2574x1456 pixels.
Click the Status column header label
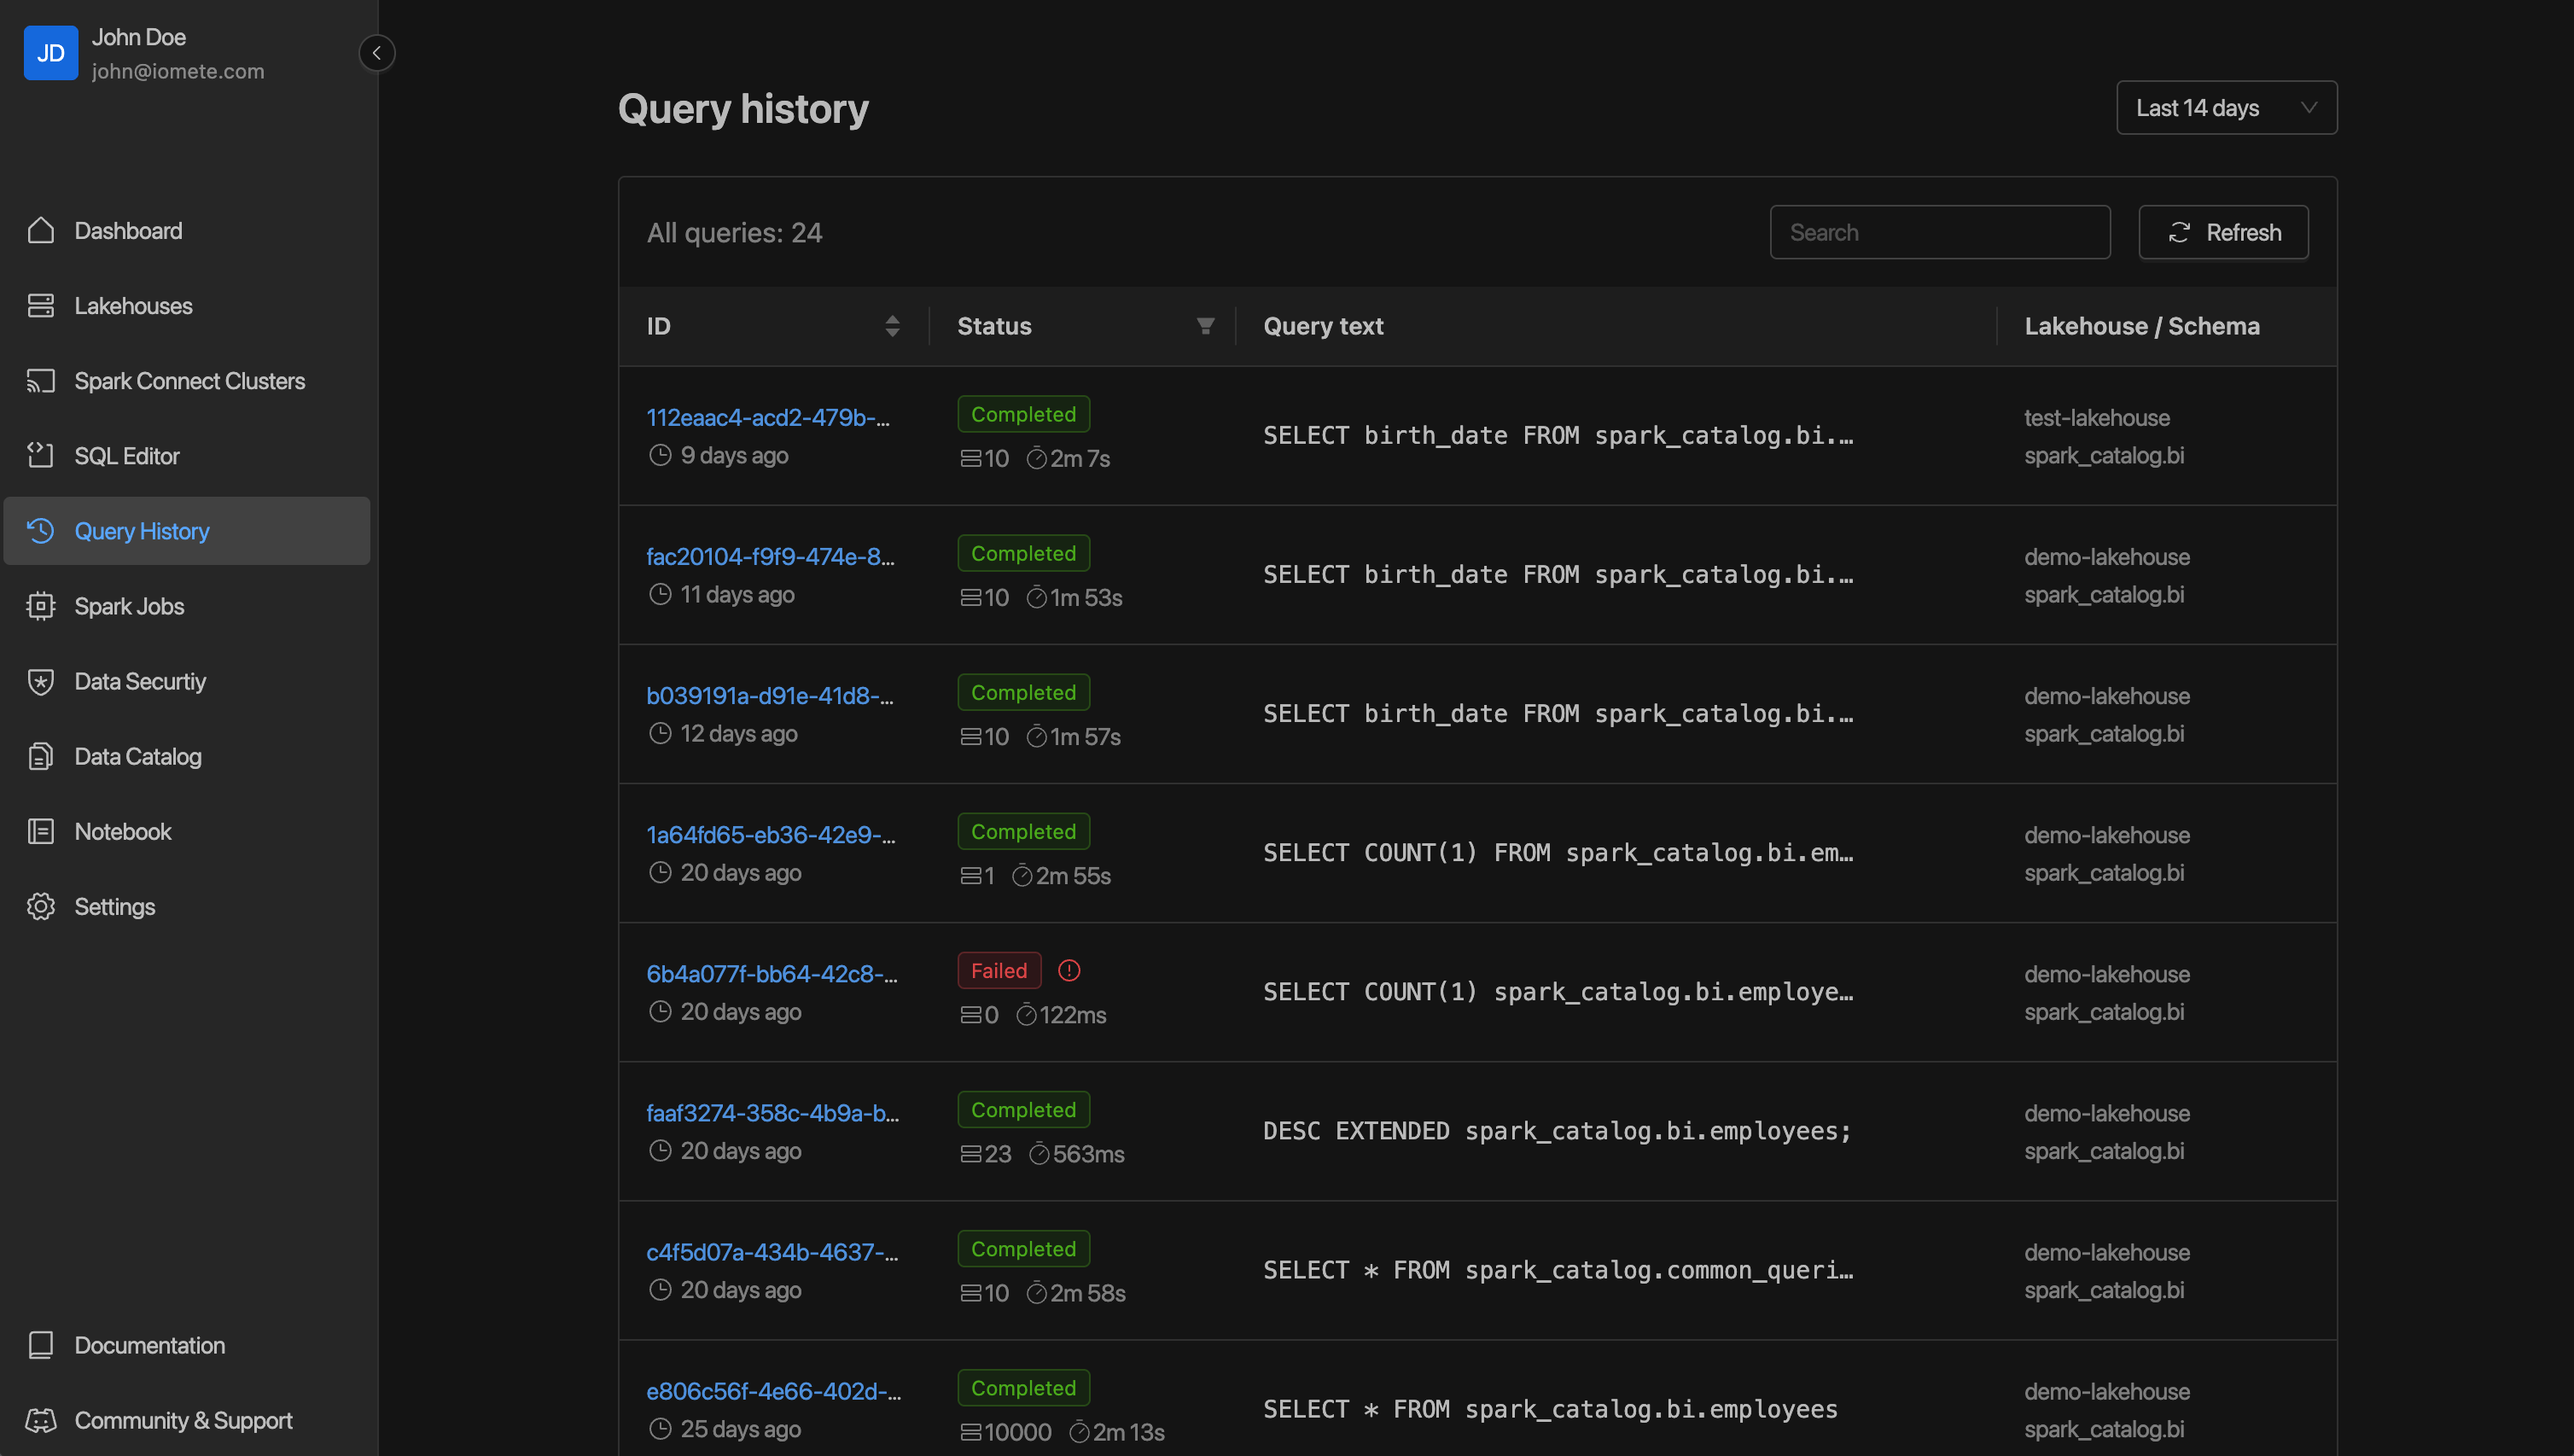994,326
